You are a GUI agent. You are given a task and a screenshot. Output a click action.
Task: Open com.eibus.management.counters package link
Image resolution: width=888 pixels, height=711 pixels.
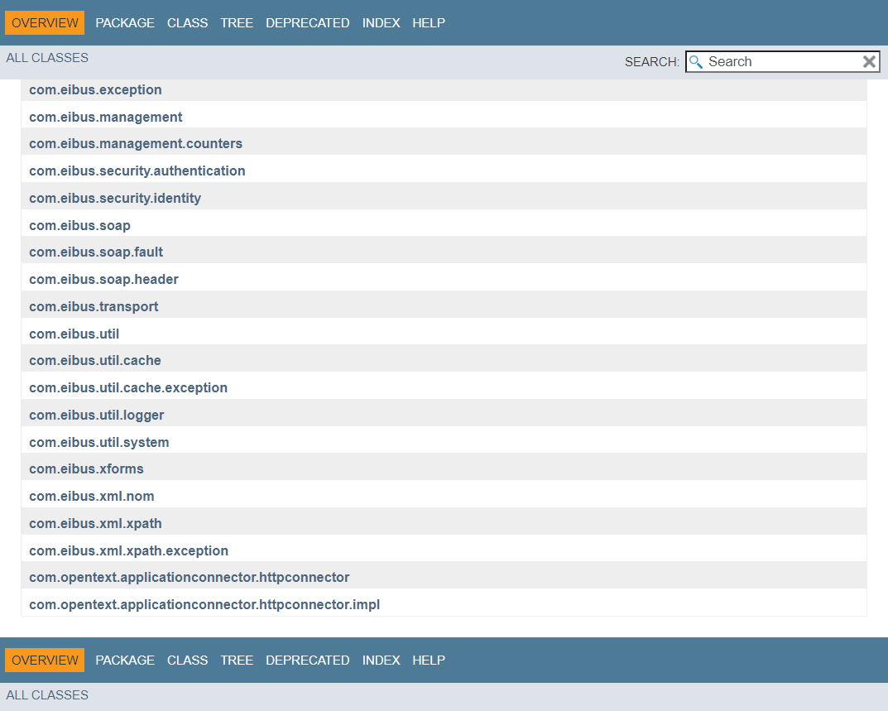click(x=136, y=144)
